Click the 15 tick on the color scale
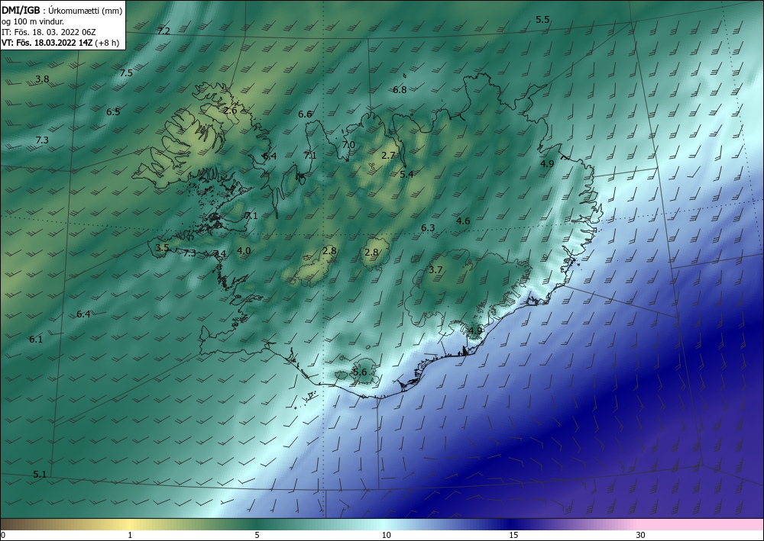764x541 pixels. coord(513,536)
